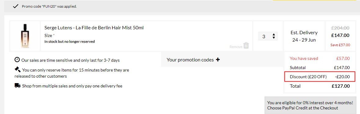360x114 pixels.
Task: Click the Discount £20 OFF row
Action: (320, 76)
